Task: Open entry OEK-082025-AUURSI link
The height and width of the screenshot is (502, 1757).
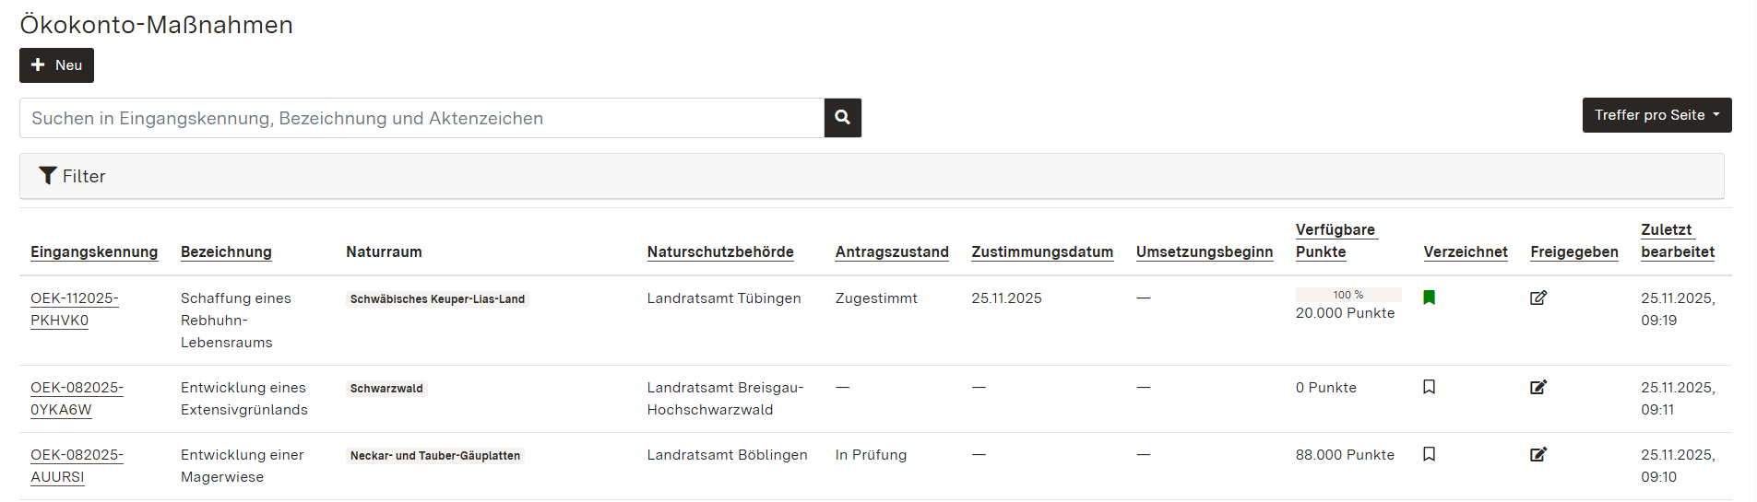Action: [76, 466]
